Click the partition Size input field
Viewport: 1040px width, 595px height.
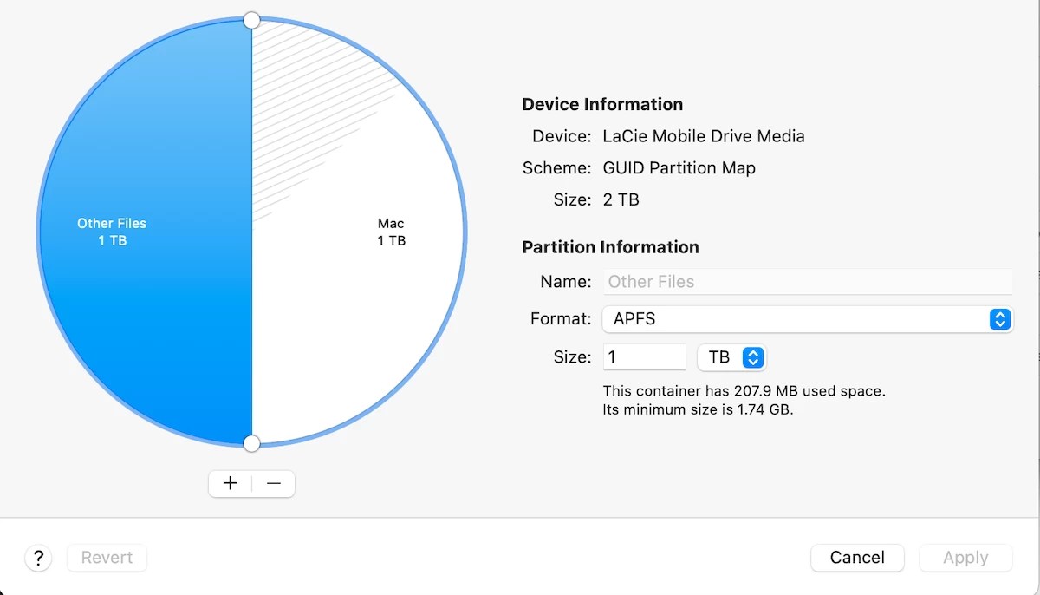click(645, 356)
